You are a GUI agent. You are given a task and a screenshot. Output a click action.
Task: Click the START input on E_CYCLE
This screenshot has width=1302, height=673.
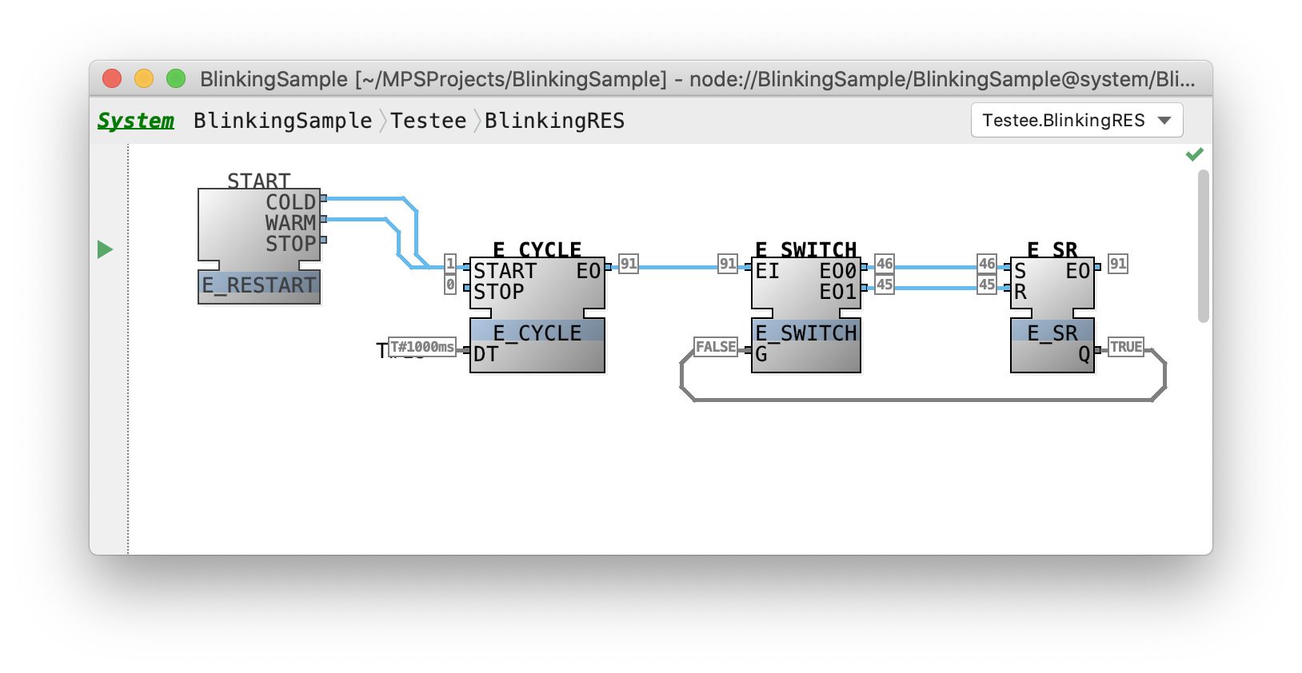click(505, 271)
